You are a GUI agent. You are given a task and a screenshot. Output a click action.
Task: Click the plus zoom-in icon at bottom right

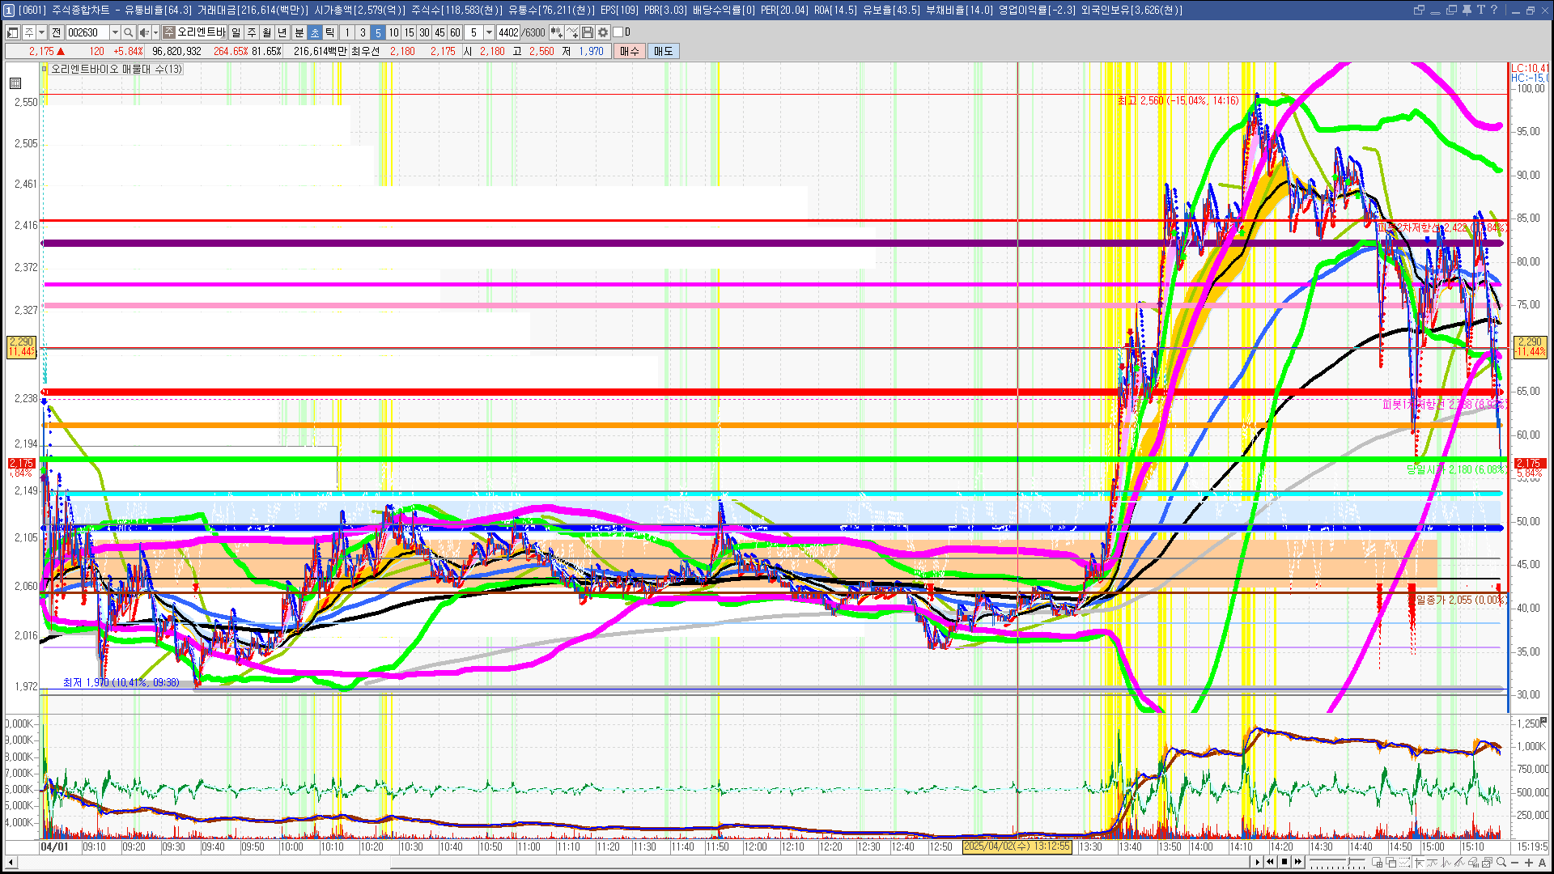pos(1529,863)
